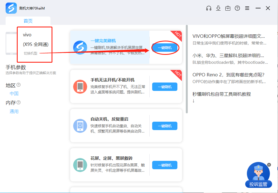Viewport: 278px width, 193px height.
Task: Open the toolbox briefcase icon
Action: (228, 8)
